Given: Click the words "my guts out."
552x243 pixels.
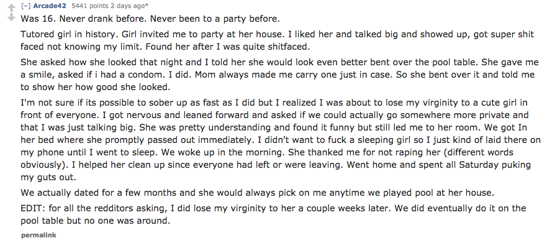Looking at the screenshot, I should [x=48, y=177].
